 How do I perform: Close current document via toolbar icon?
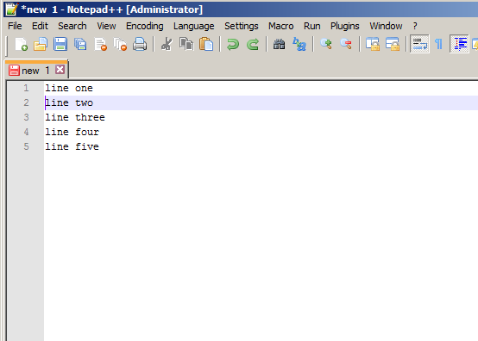tap(100, 45)
